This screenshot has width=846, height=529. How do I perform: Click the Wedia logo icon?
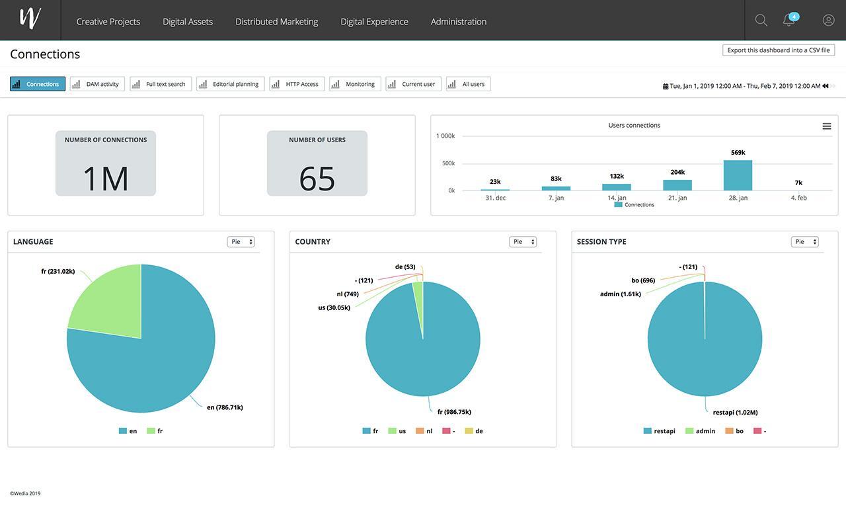click(x=30, y=19)
